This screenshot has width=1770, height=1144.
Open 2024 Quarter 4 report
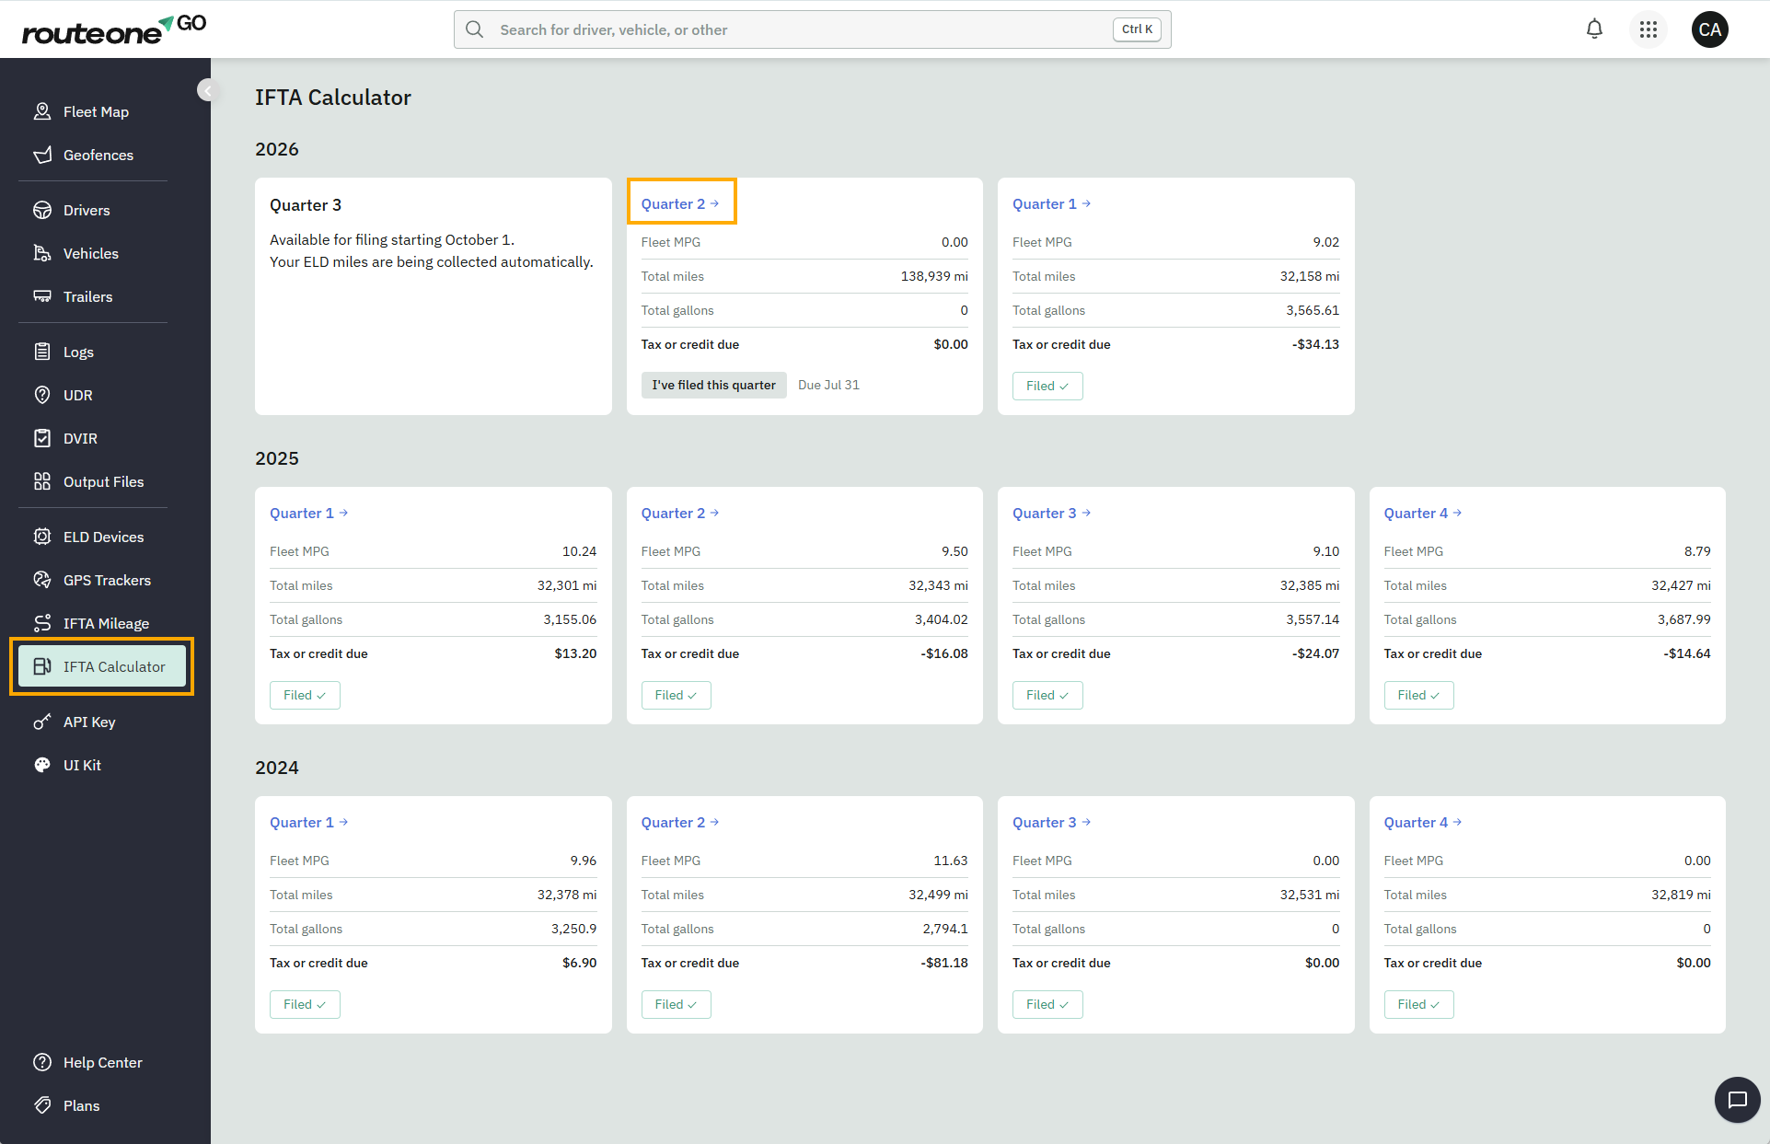coord(1423,822)
